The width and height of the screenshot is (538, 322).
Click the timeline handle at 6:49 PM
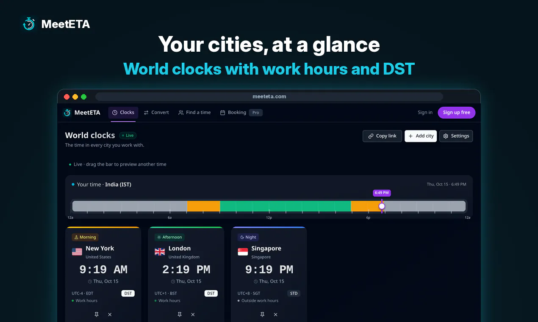(x=382, y=206)
